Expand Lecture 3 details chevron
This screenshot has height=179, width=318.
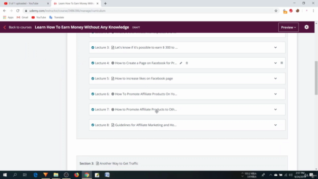(275, 48)
